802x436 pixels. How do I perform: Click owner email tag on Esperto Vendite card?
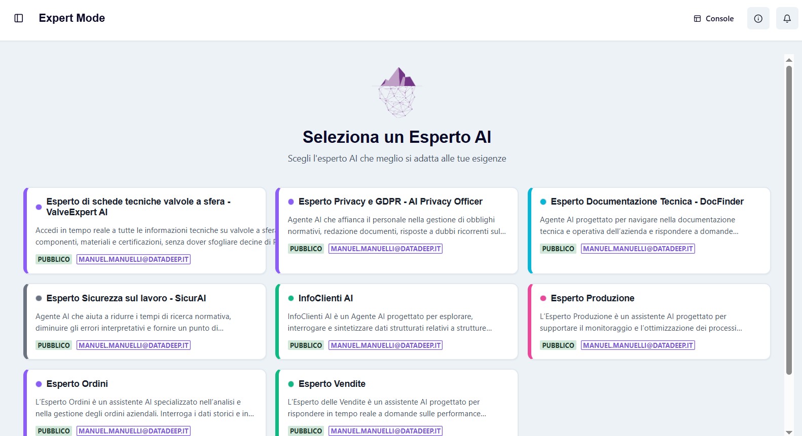pyautogui.click(x=386, y=431)
